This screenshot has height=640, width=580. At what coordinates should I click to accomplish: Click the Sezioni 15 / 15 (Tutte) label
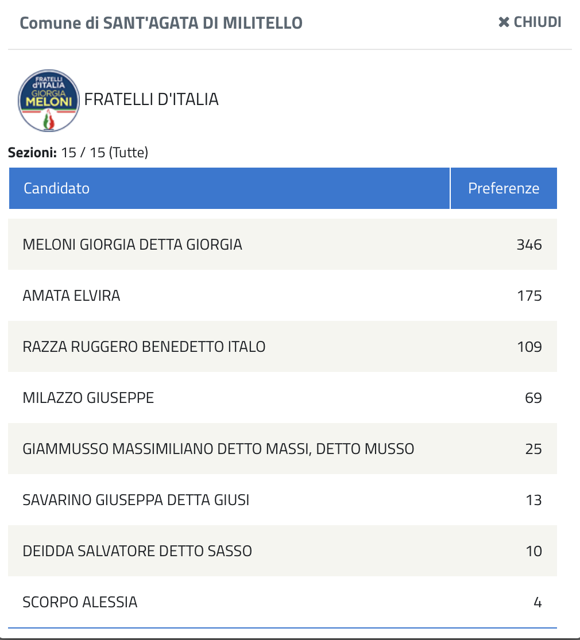(x=78, y=153)
